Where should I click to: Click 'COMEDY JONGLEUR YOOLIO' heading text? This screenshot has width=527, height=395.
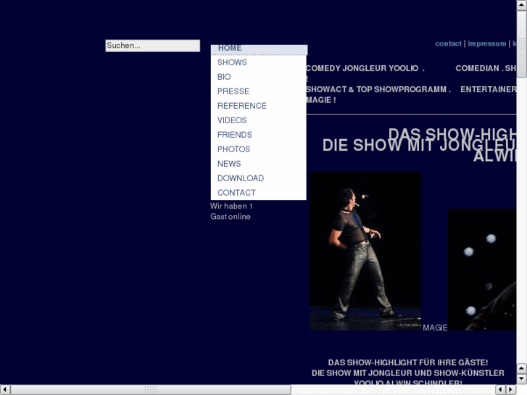pos(362,68)
